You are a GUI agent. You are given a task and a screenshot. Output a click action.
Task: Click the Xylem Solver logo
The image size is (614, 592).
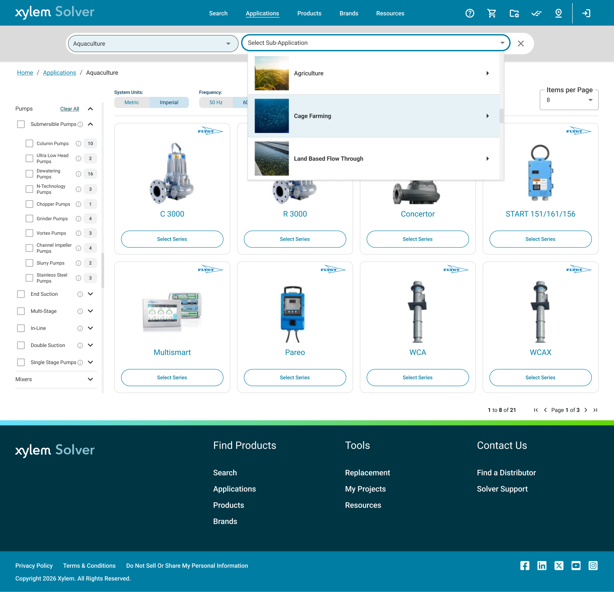[55, 12]
